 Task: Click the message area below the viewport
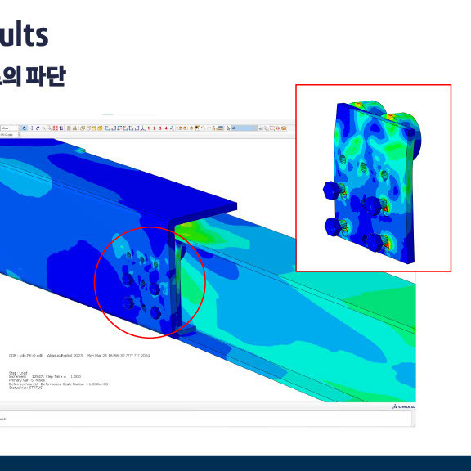coord(206,419)
